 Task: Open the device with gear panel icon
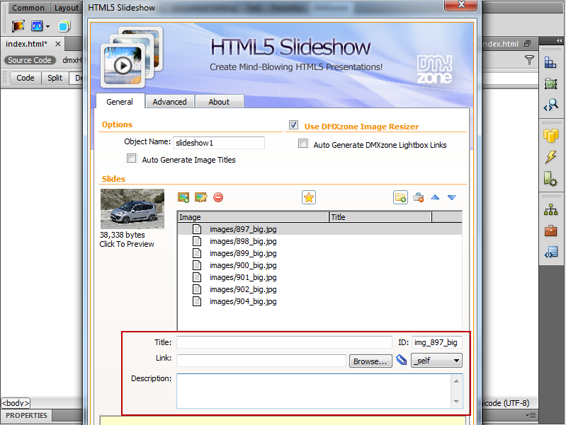tap(550, 179)
